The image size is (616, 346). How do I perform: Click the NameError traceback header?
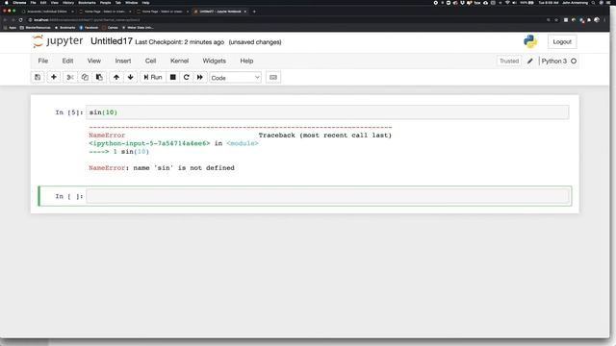coord(107,136)
